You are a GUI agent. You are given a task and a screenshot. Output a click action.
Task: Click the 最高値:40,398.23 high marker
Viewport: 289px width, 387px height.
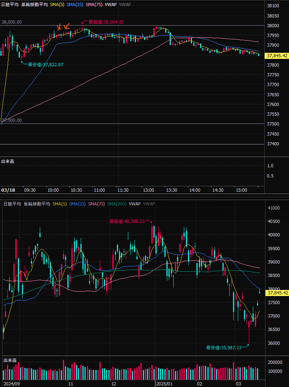tap(127, 221)
